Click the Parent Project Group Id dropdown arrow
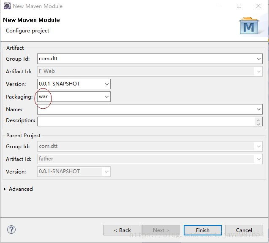This screenshot has width=269, height=243. (x=259, y=147)
